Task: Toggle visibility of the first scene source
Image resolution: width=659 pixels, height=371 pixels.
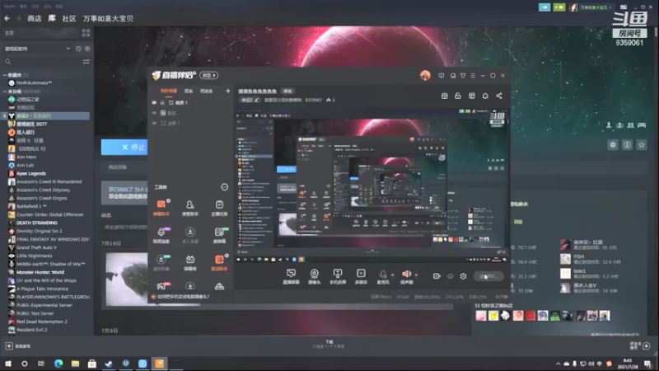Action: [154, 102]
